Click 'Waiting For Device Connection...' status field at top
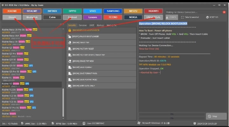The image size is (229, 127). pos(194,12)
